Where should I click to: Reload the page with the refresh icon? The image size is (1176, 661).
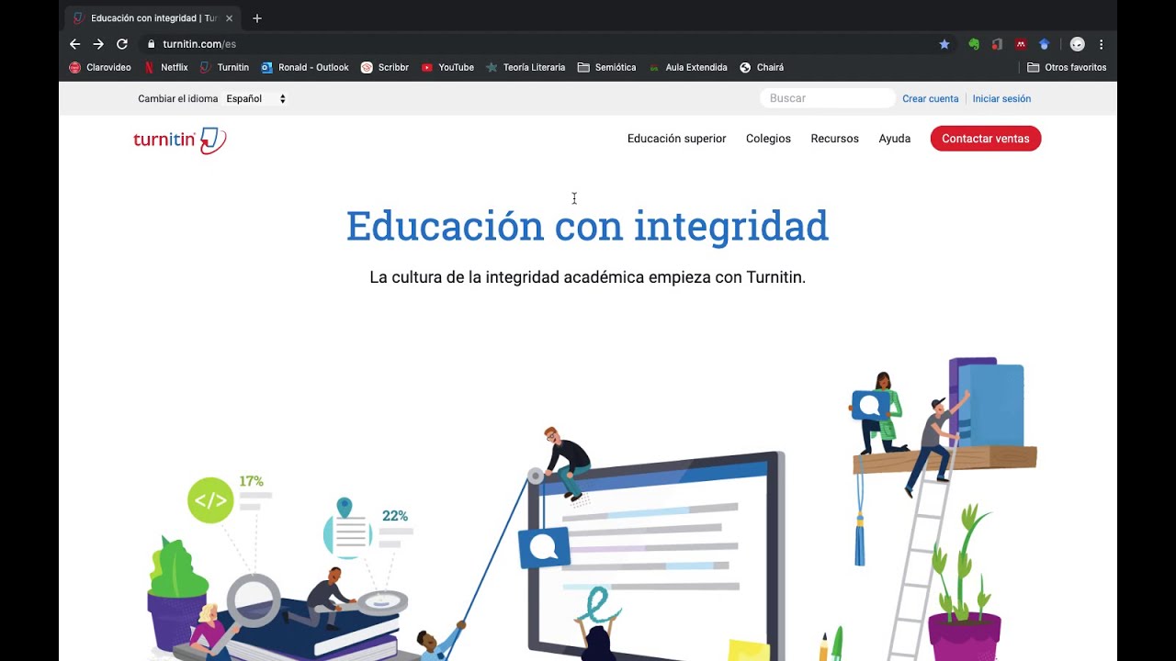click(x=121, y=44)
